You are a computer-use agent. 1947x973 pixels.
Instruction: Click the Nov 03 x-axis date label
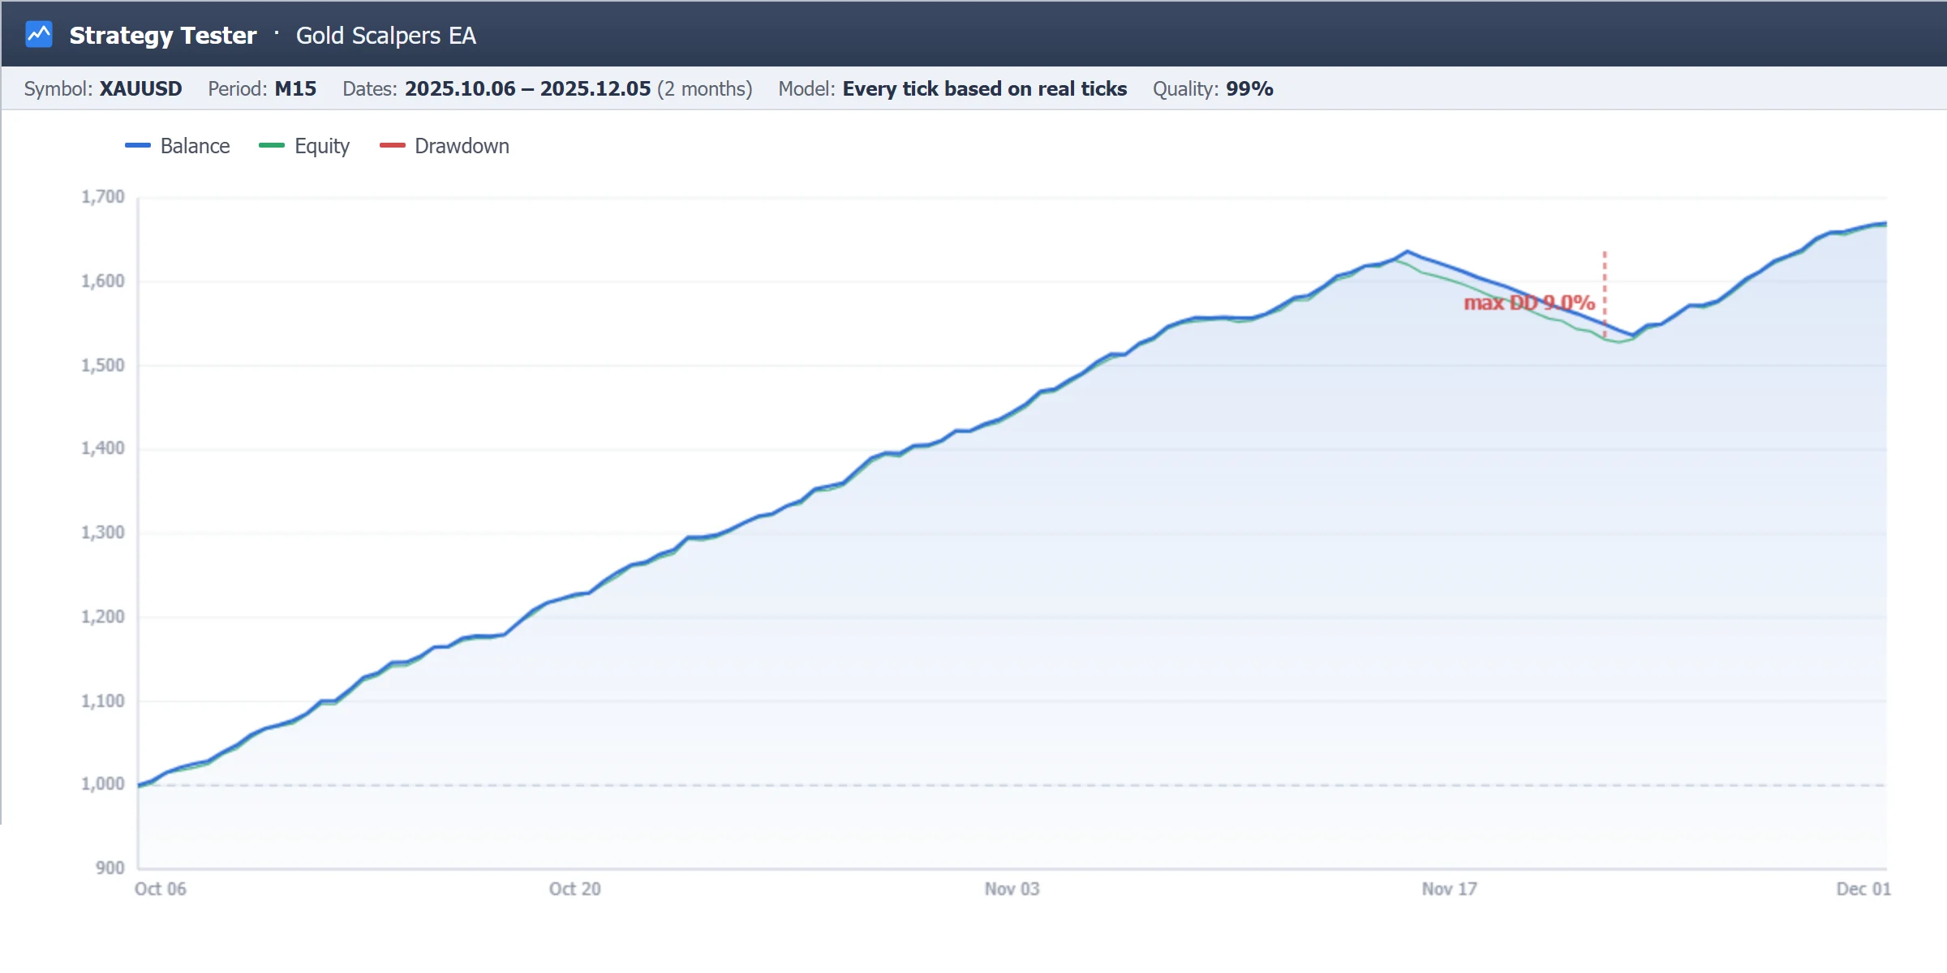[x=1012, y=889]
